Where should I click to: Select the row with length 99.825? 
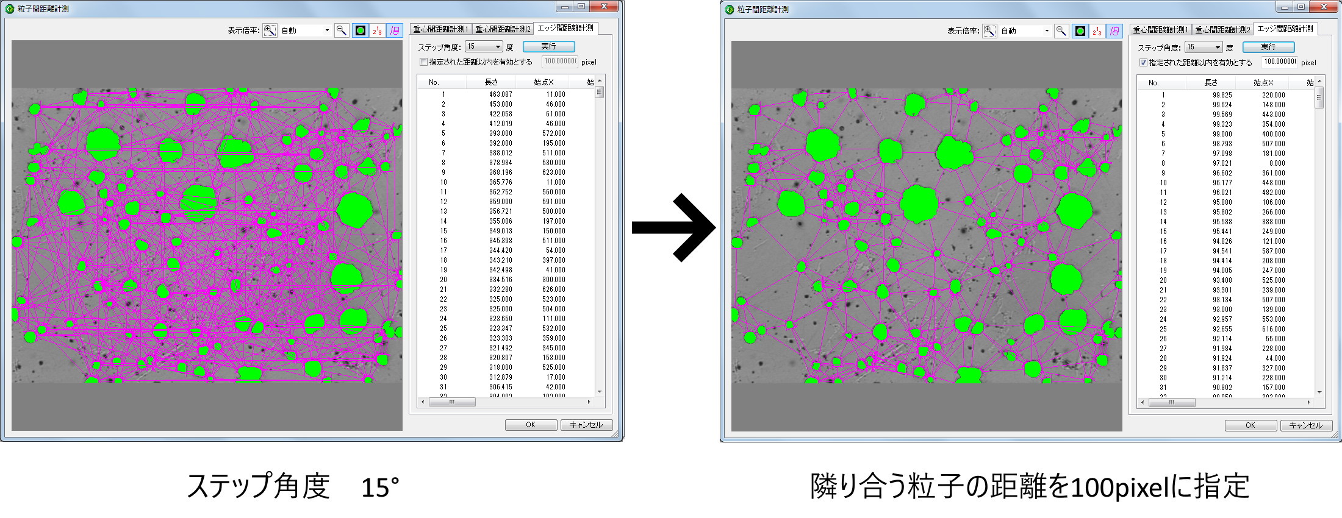point(1226,95)
